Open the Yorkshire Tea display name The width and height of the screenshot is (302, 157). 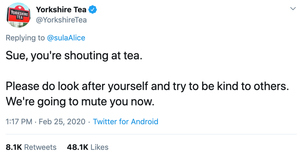coord(61,10)
